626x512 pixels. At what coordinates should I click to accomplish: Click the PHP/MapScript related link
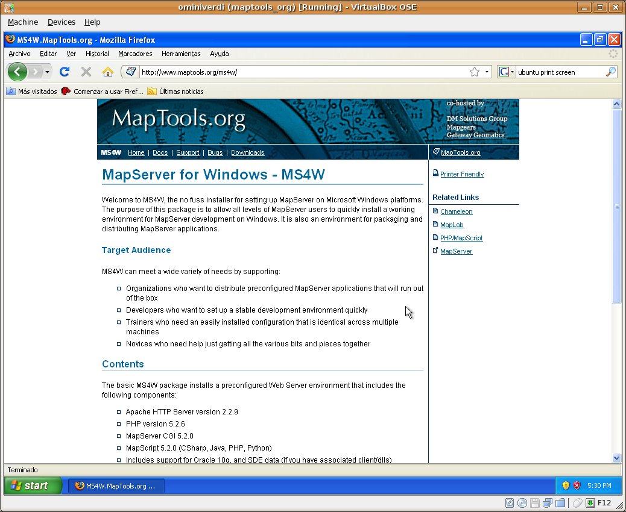pos(461,238)
